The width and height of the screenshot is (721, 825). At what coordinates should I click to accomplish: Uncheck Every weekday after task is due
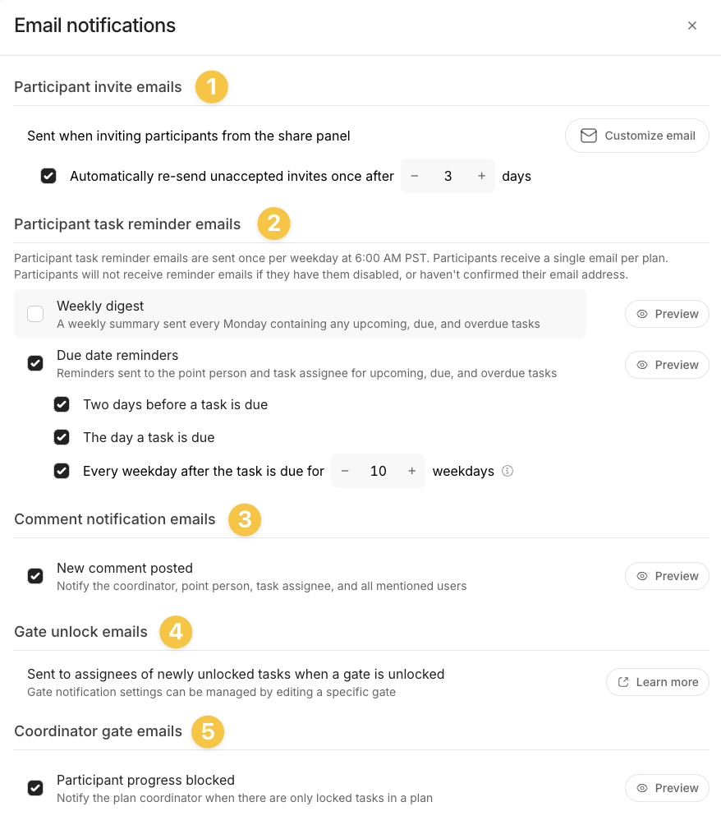[x=62, y=471]
